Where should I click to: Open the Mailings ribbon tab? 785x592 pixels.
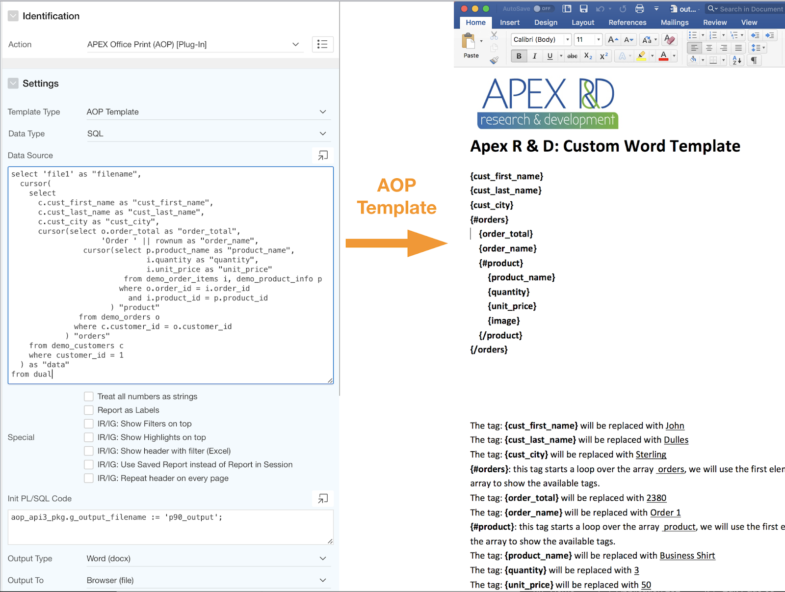pyautogui.click(x=675, y=23)
